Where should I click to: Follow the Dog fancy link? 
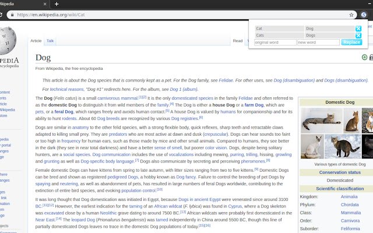186,177
